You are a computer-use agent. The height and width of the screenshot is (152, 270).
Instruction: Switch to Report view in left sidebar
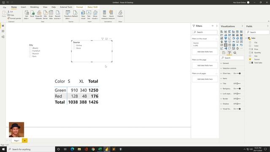3,26
